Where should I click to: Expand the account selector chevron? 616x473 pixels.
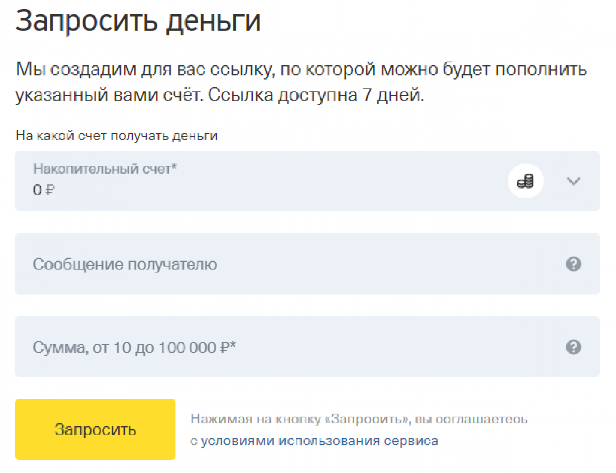[x=573, y=181]
